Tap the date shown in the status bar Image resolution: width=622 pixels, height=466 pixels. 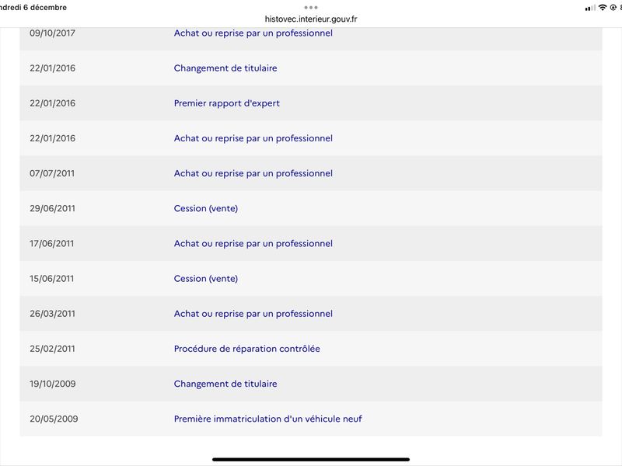coord(33,8)
